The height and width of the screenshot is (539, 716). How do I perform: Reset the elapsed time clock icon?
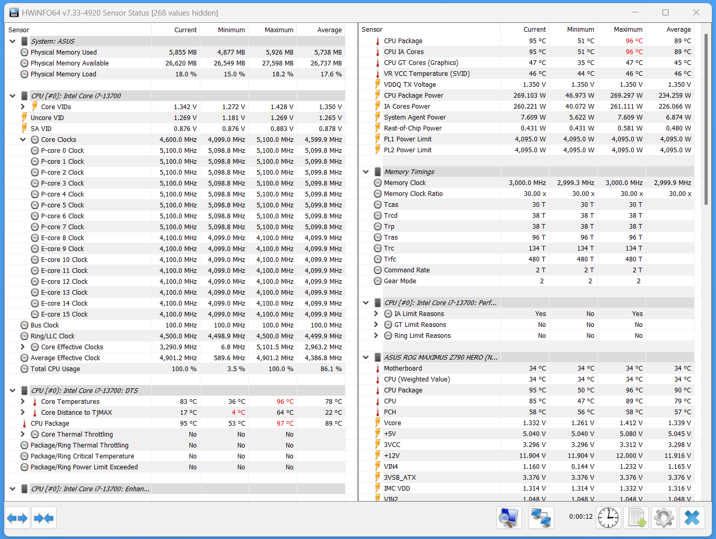pyautogui.click(x=608, y=518)
